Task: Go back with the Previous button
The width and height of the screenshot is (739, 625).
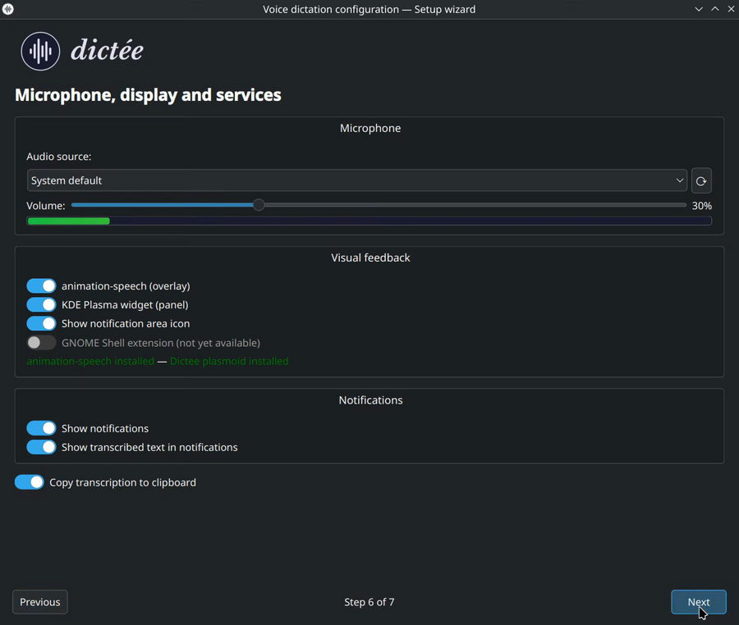Action: [x=40, y=602]
